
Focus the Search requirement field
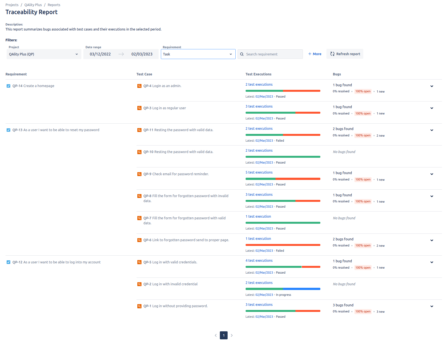tap(270, 54)
